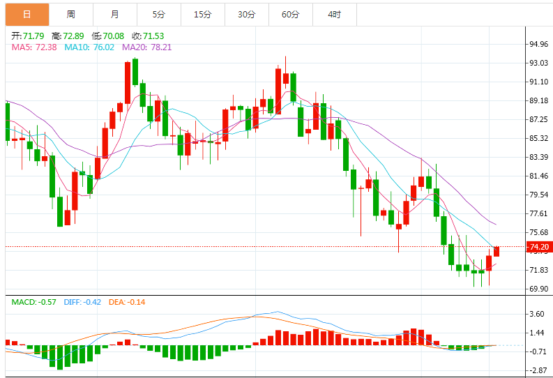
Task: Click the 93.03 price axis label
Action: coord(539,63)
